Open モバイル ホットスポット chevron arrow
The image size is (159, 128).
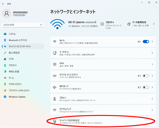click(x=152, y=76)
